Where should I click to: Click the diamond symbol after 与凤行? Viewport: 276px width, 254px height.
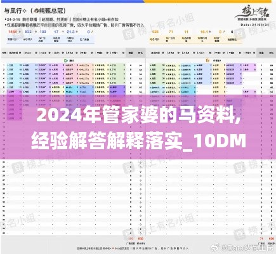[x=24, y=10]
